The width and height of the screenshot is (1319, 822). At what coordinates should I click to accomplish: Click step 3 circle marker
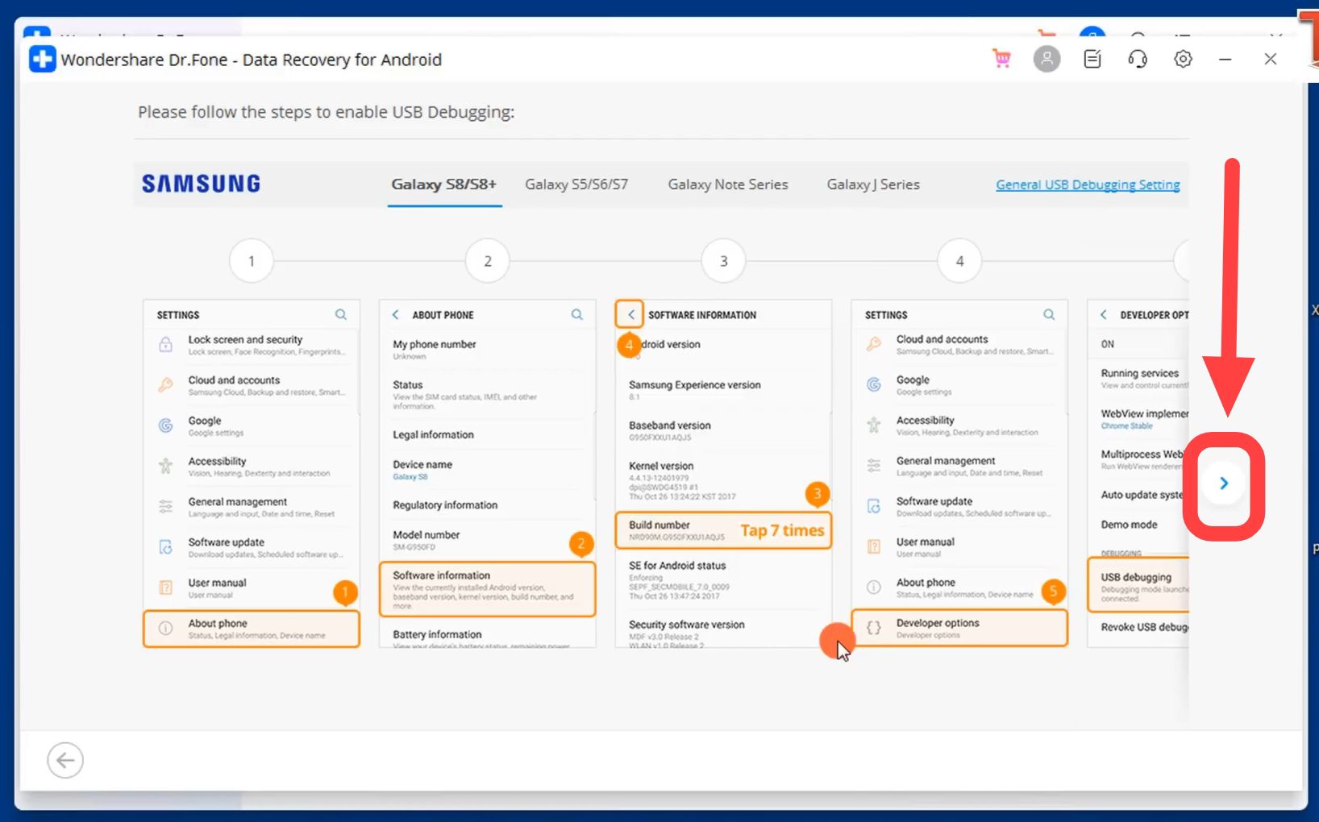[x=724, y=261]
